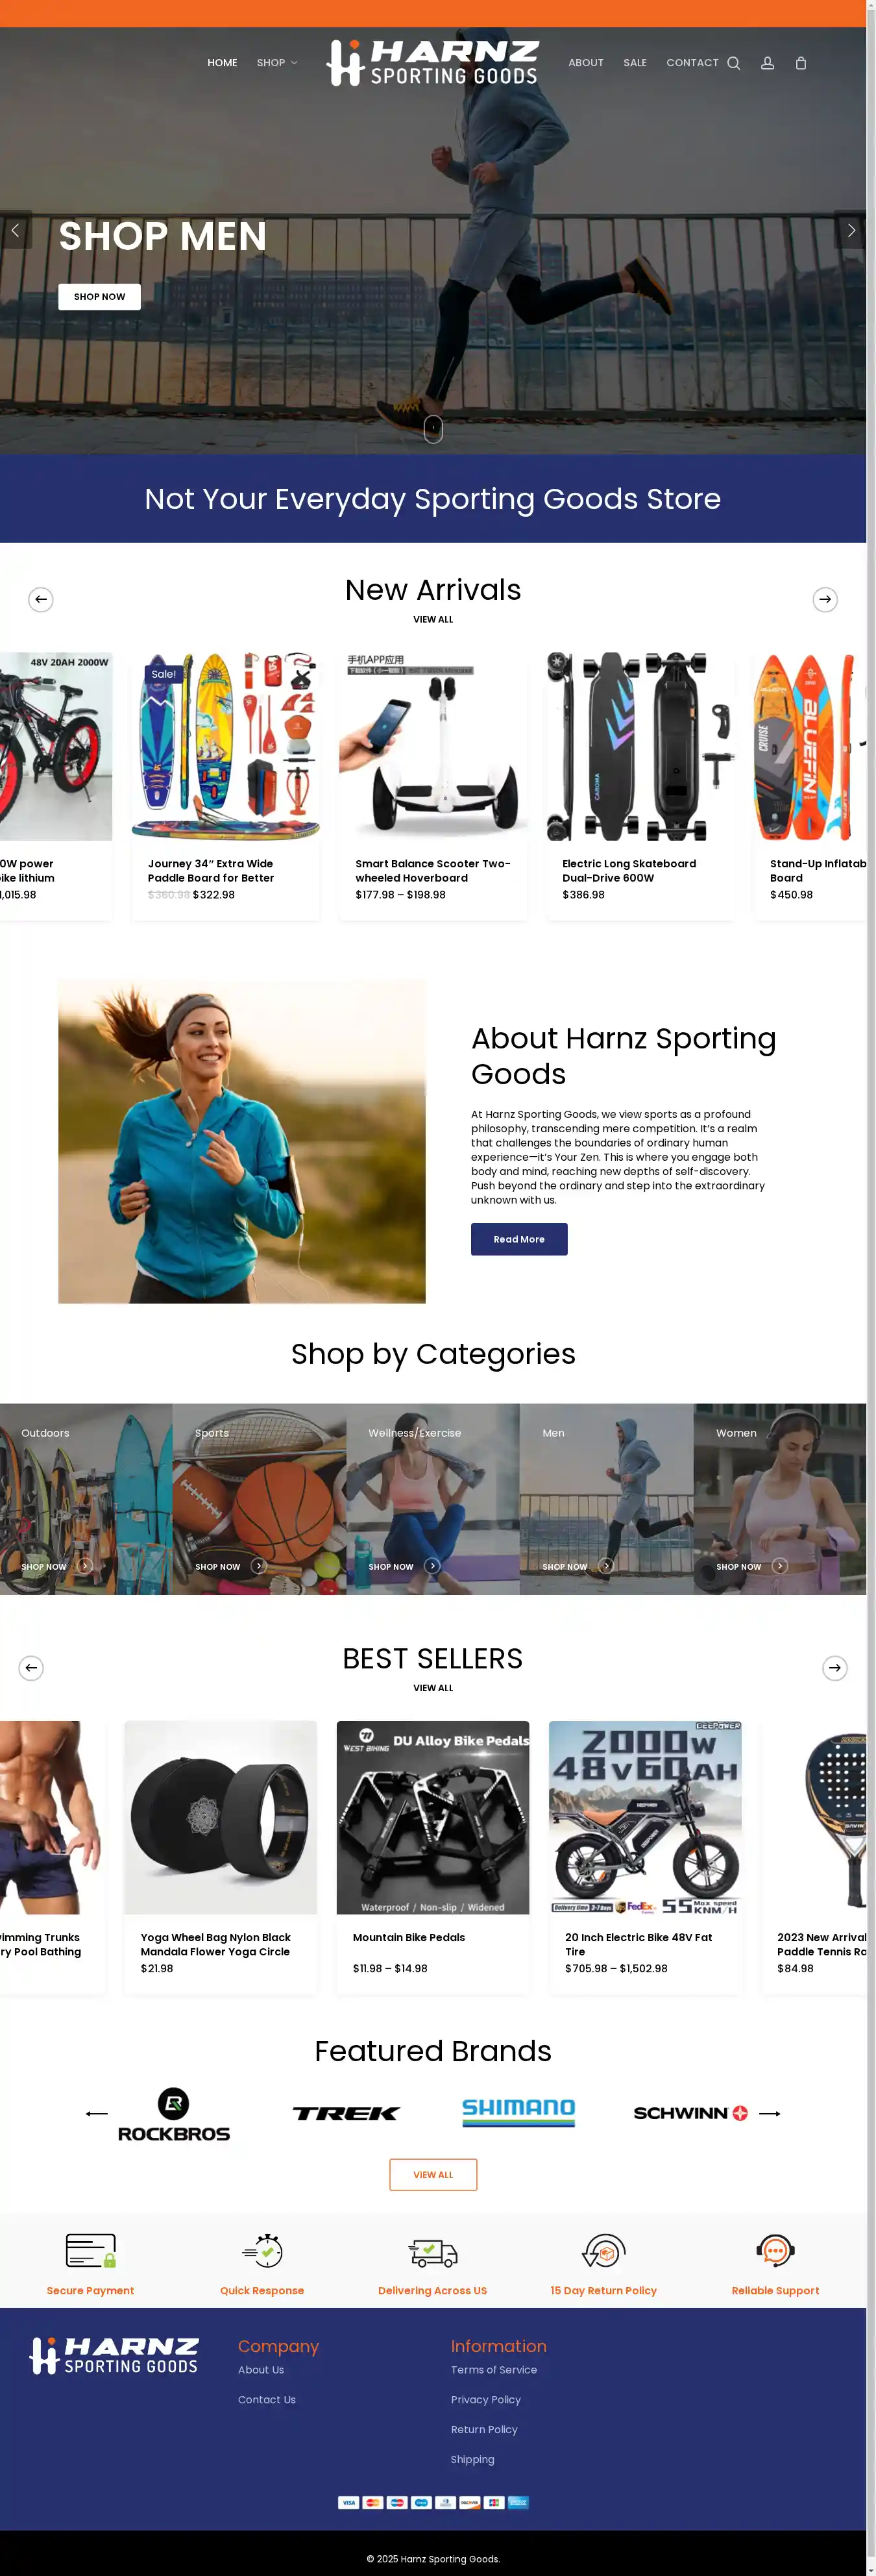876x2576 pixels.
Task: Advance New Arrivals carousel right arrow
Action: pyautogui.click(x=824, y=599)
